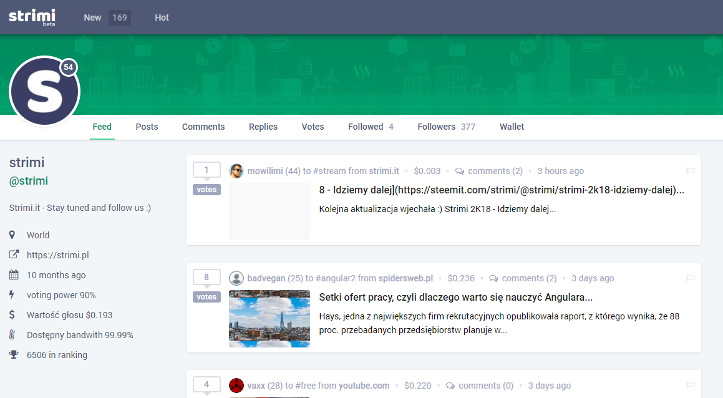Switch to the Replies tab
This screenshot has height=398, width=723.
263,127
